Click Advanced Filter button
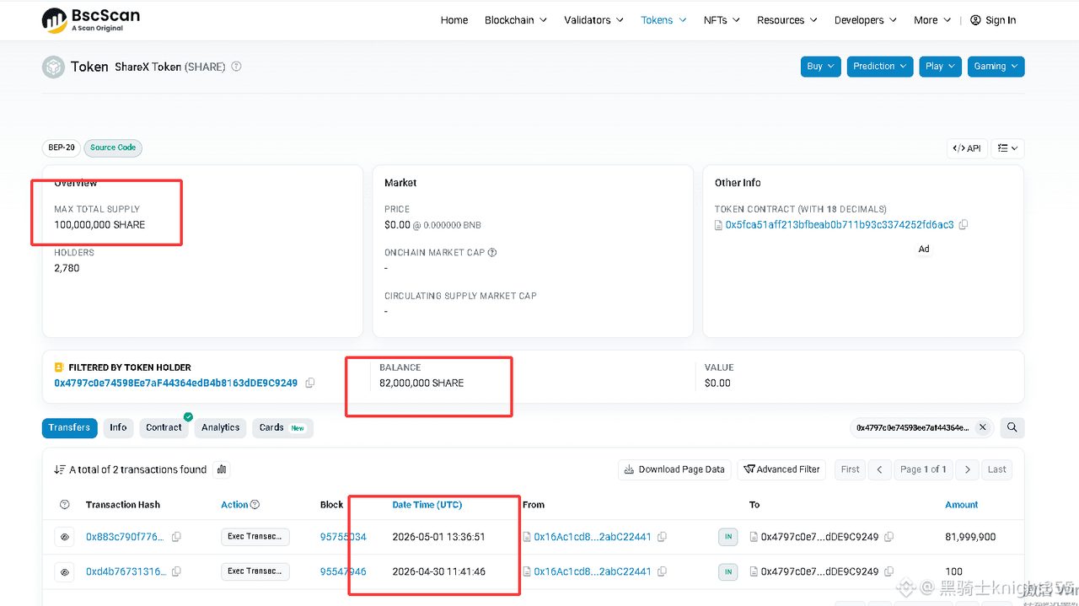This screenshot has height=606, width=1079. (781, 469)
